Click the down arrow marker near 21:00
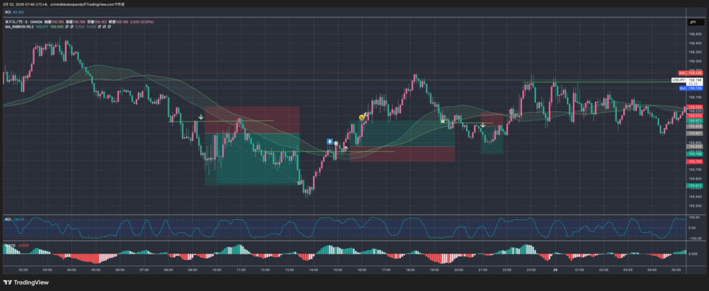Screen dimensions: 709x291 tap(483, 125)
